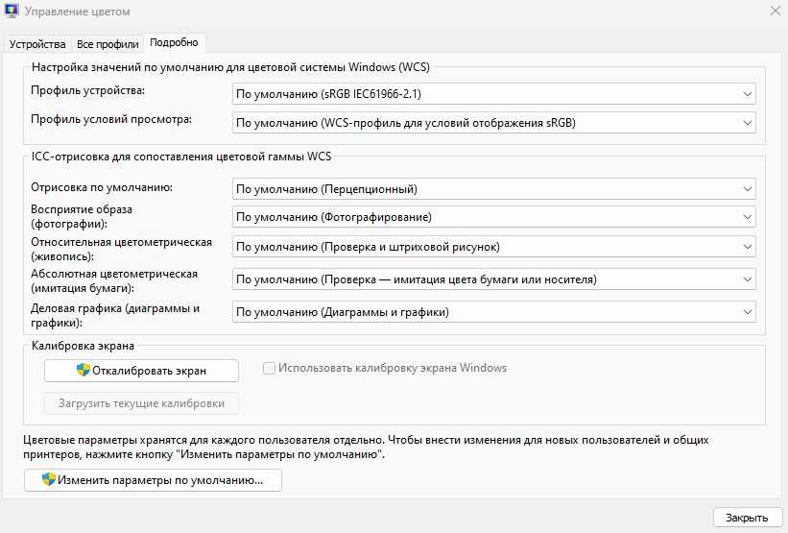Expand the Профиль условий просмотра combo box

point(493,123)
